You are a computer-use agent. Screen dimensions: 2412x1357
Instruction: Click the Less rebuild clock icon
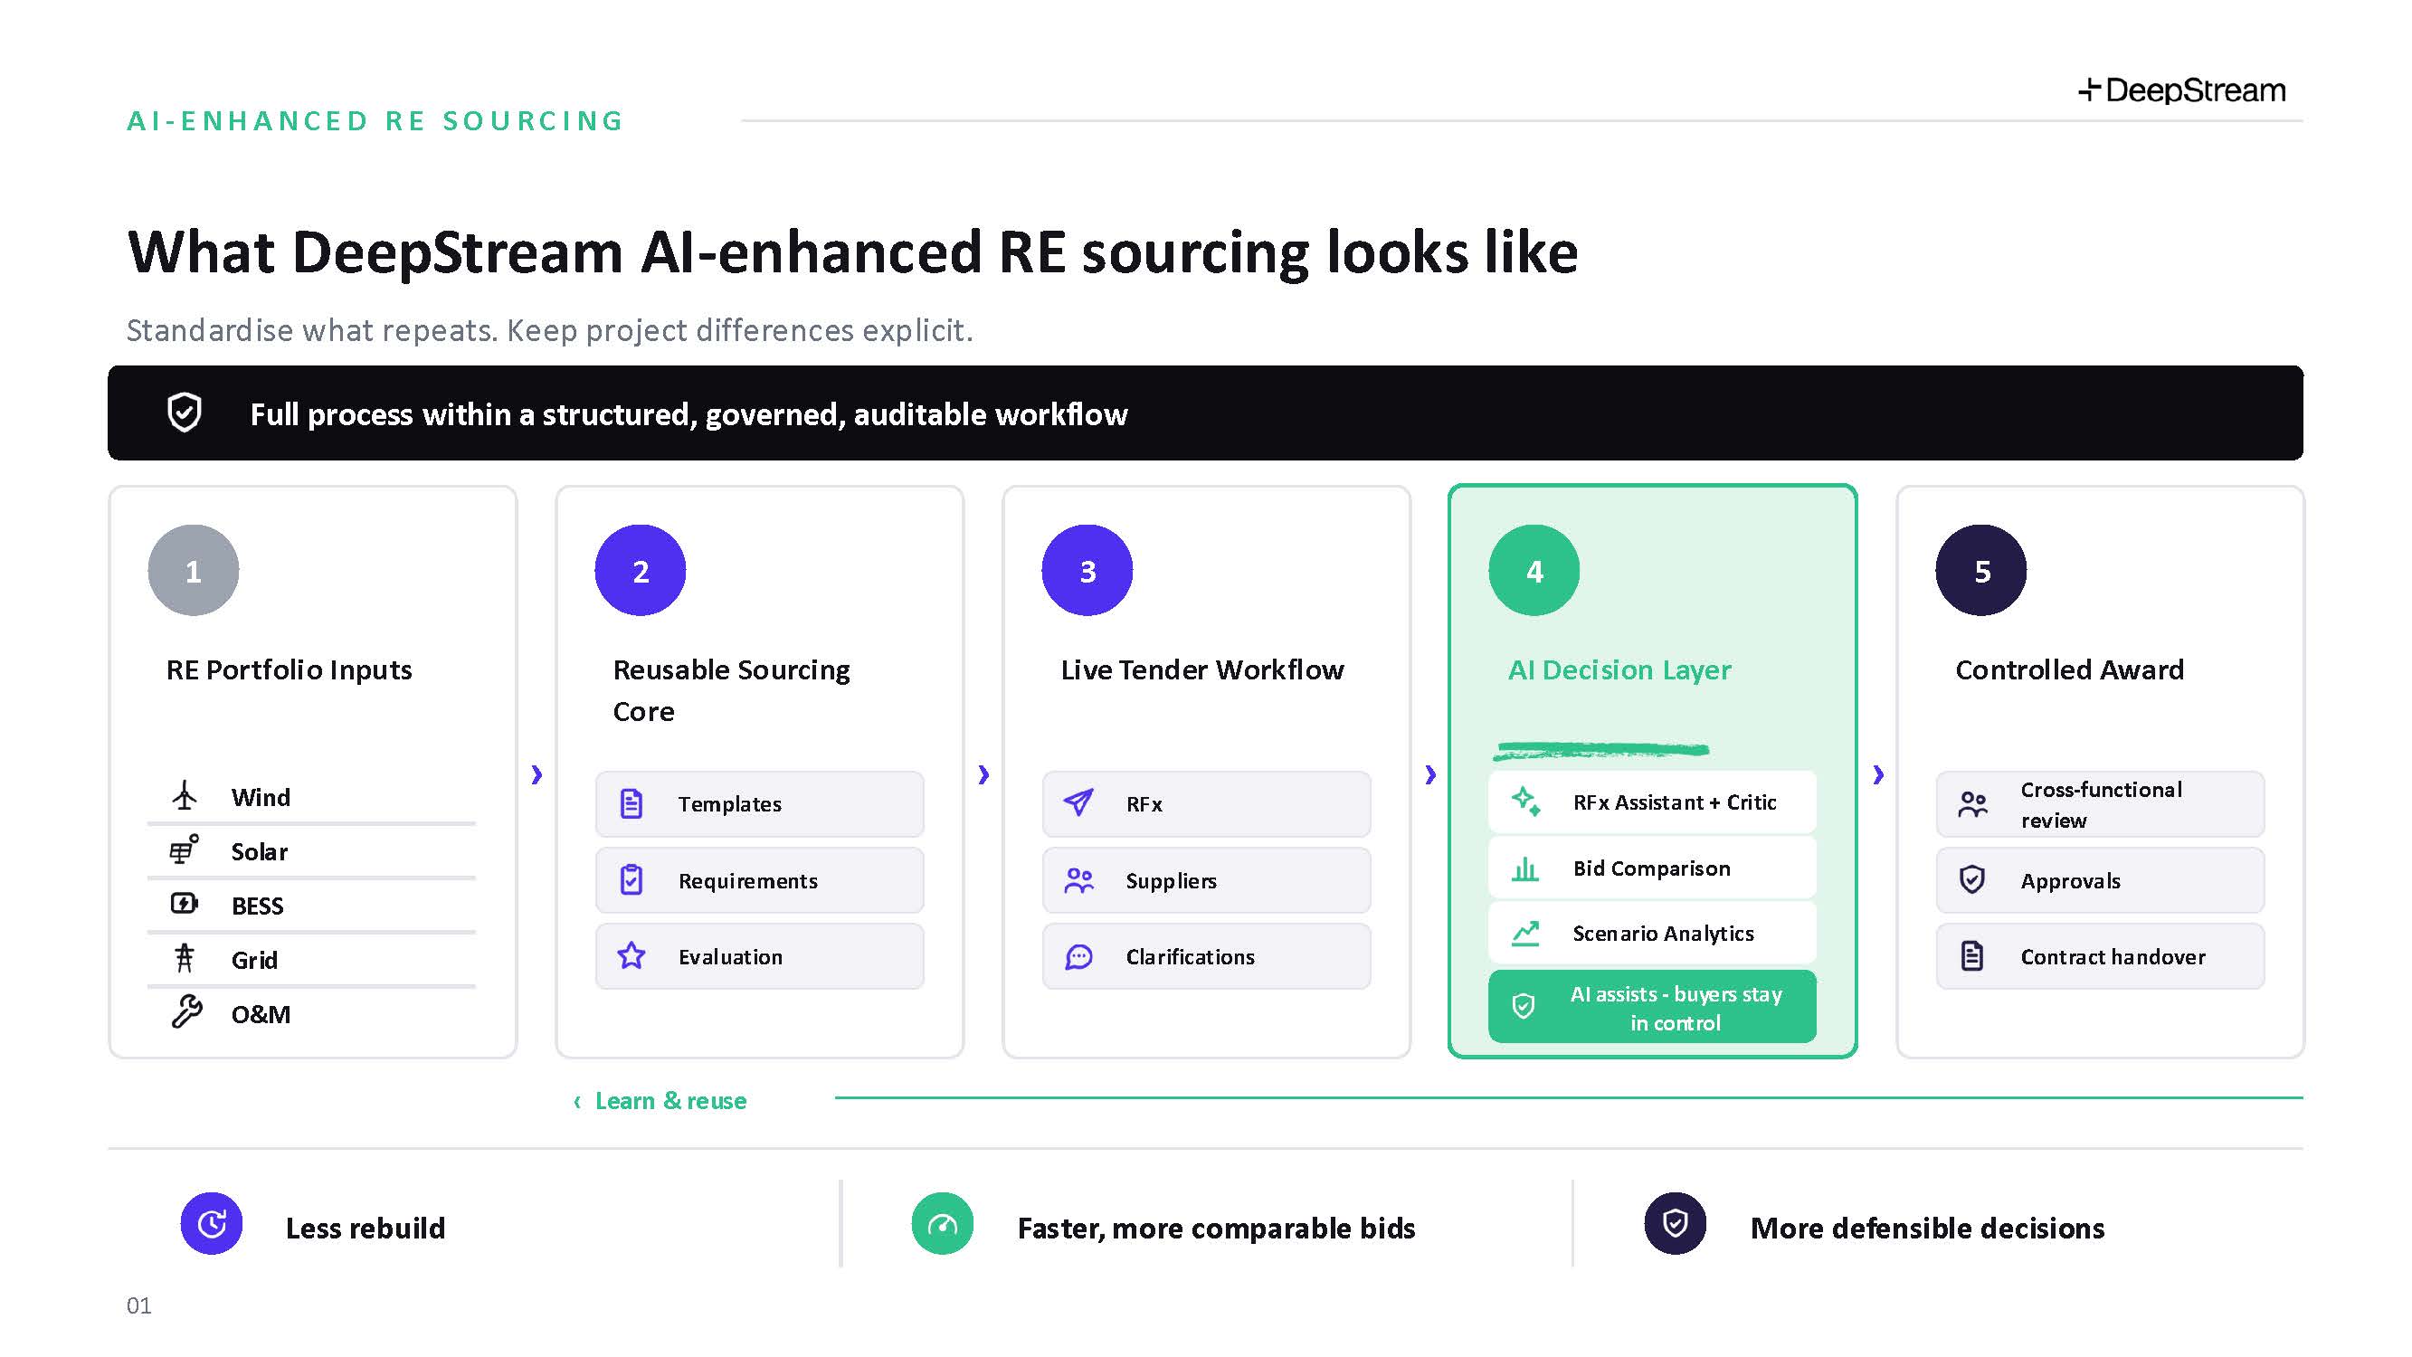212,1223
